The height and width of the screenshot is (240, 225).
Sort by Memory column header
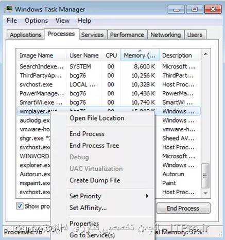point(140,56)
